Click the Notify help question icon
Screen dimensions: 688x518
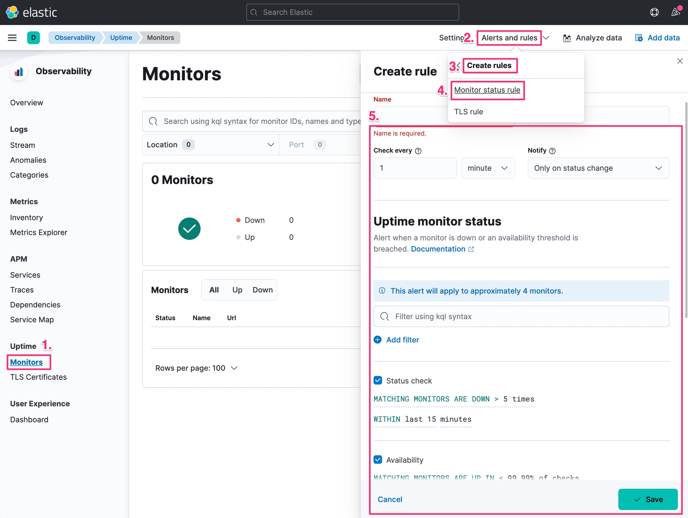552,151
